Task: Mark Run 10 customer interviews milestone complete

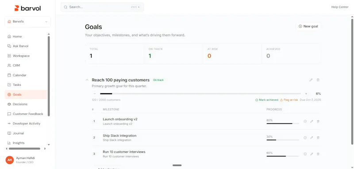Action: pyautogui.click(x=305, y=154)
